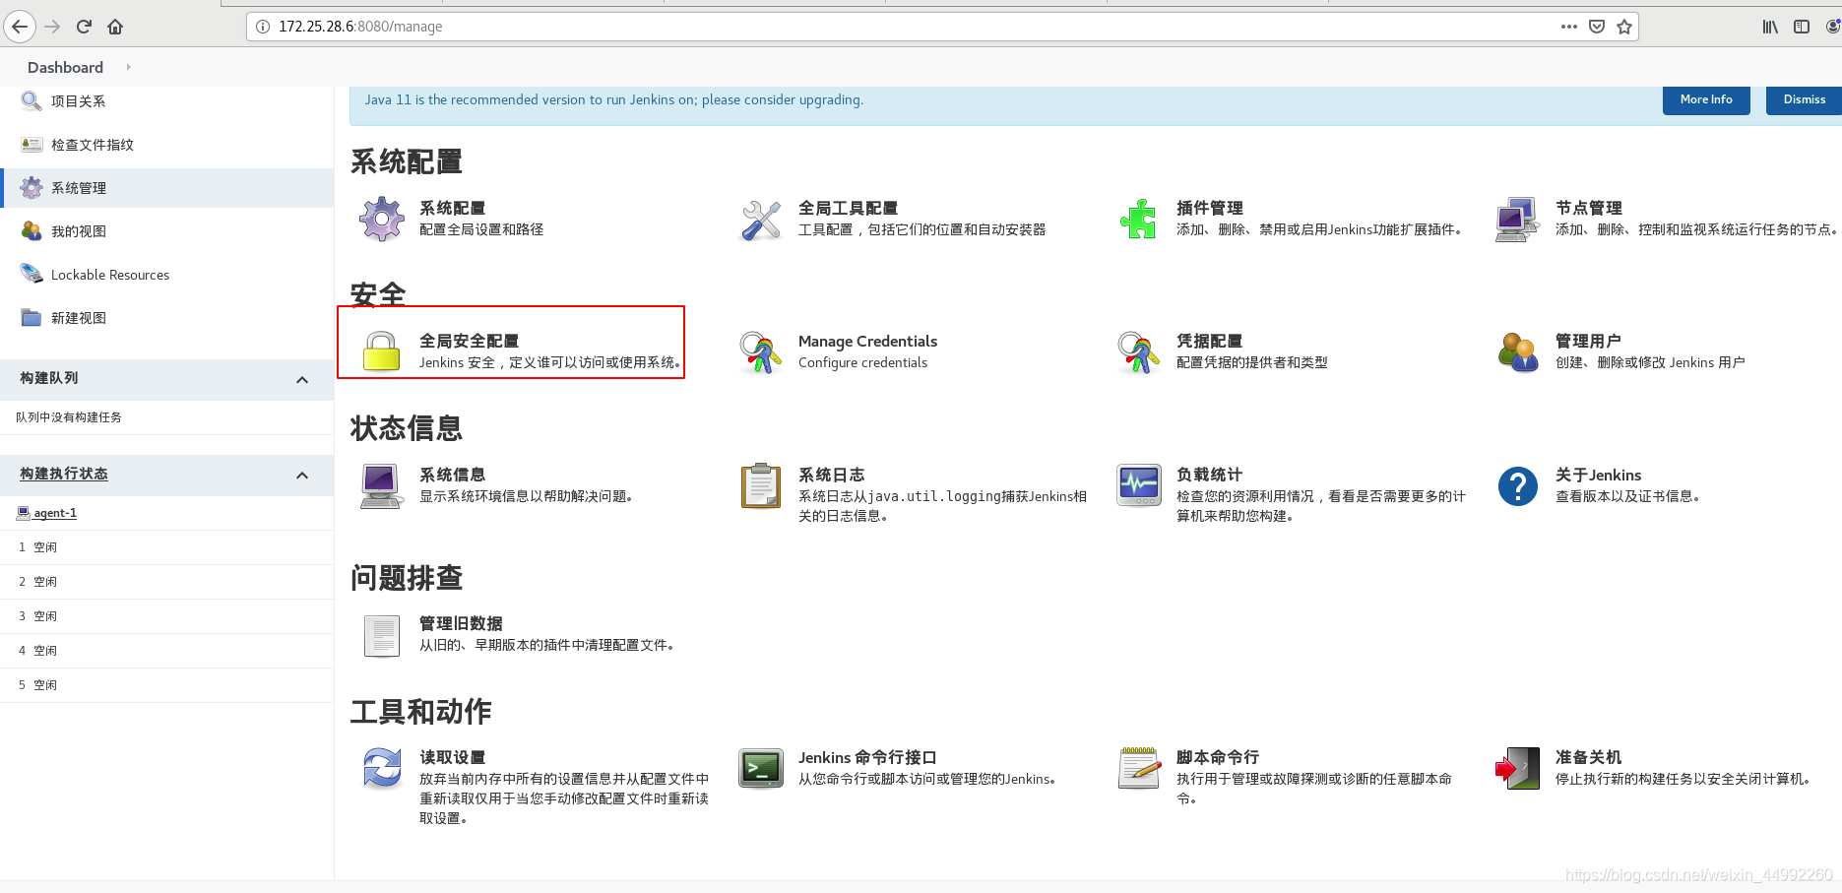This screenshot has width=1842, height=893.
Task: Click the site info icon in address bar
Action: [x=263, y=27]
